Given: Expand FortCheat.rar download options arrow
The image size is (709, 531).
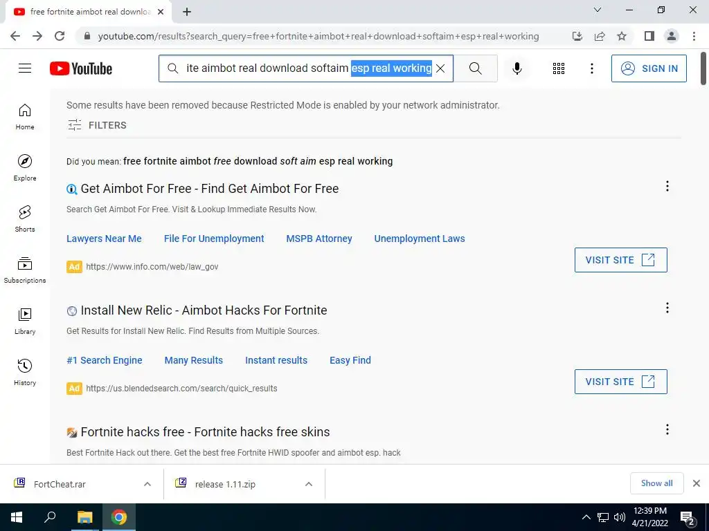Looking at the screenshot, I should point(147,484).
